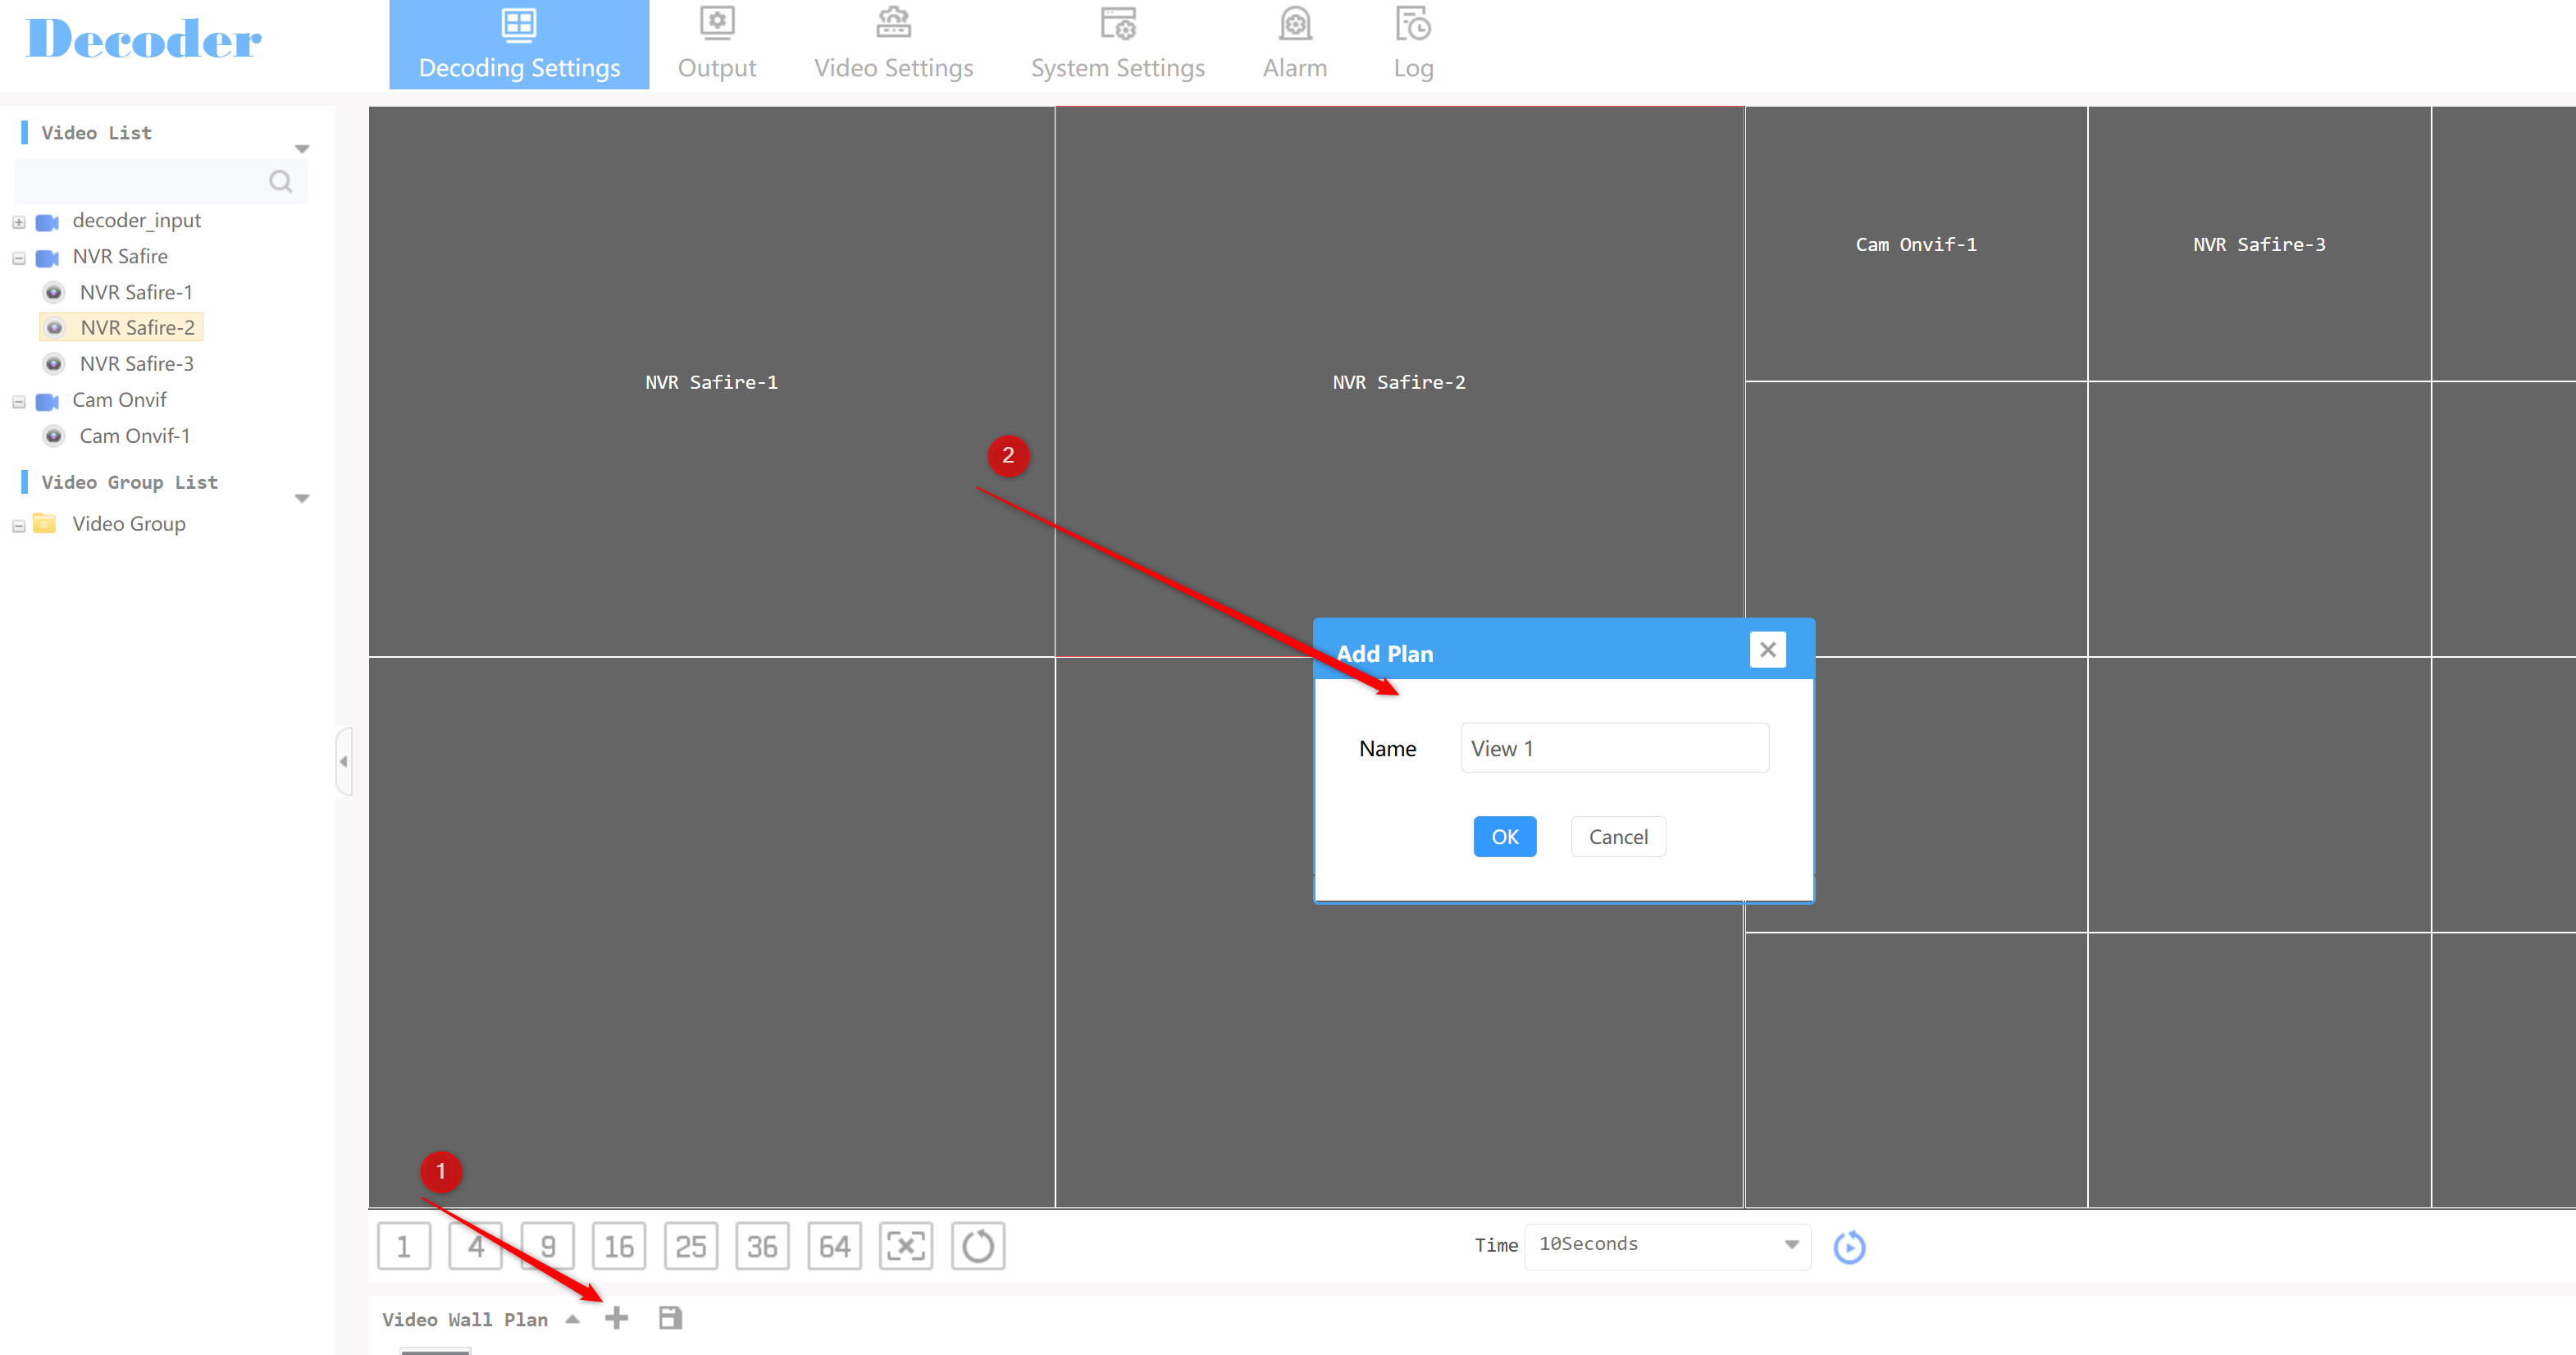Screen dimensions: 2576x1355
Task: Switch to 16-window split layout
Action: (619, 1246)
